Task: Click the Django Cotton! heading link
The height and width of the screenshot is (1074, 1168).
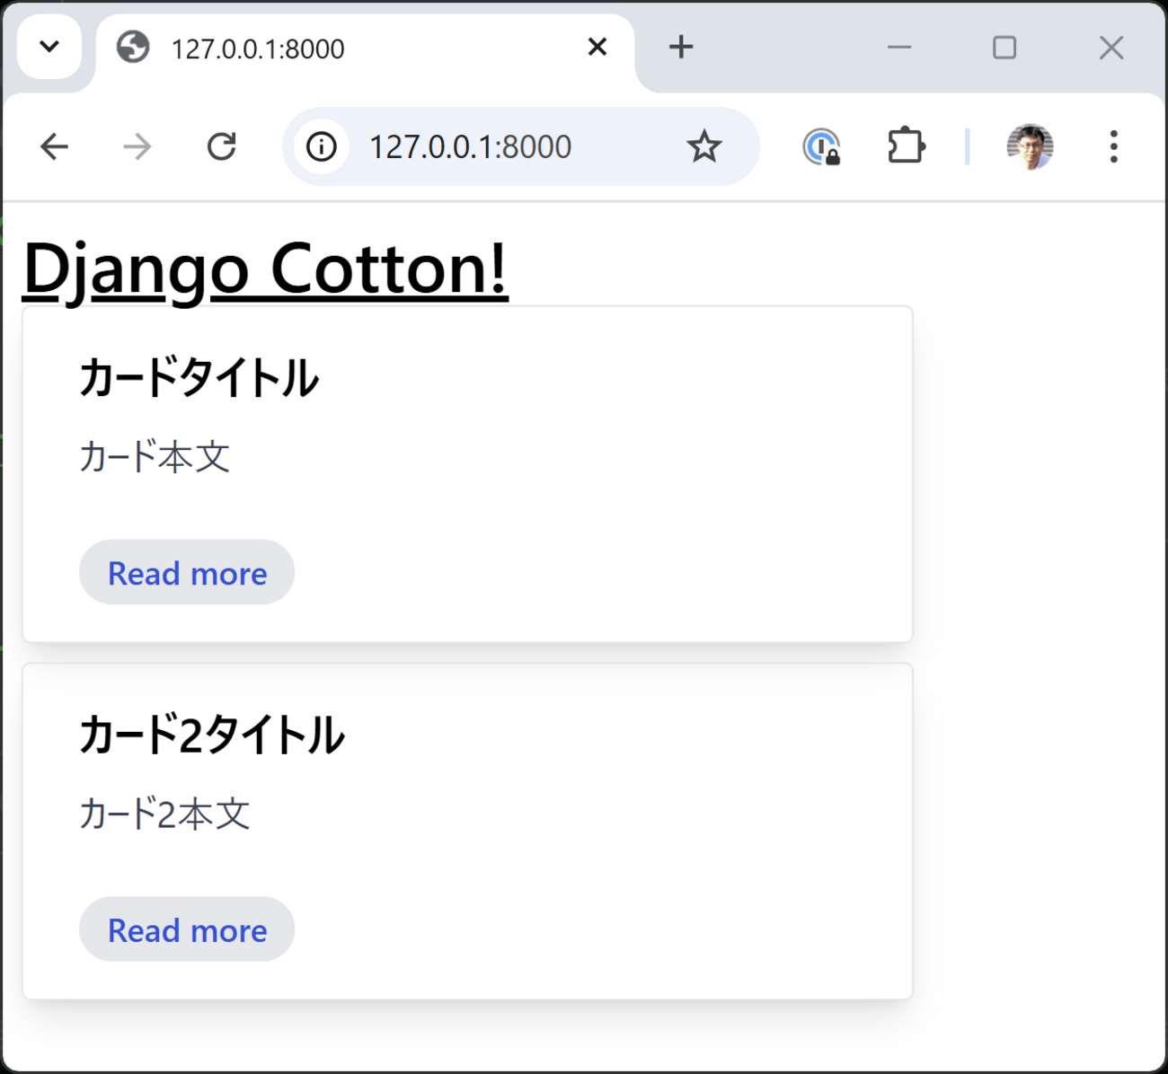Action: (x=265, y=268)
